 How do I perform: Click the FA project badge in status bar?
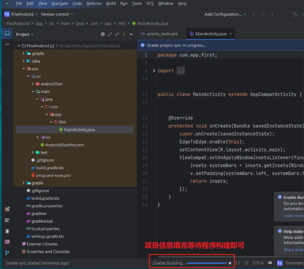[x=279, y=263]
